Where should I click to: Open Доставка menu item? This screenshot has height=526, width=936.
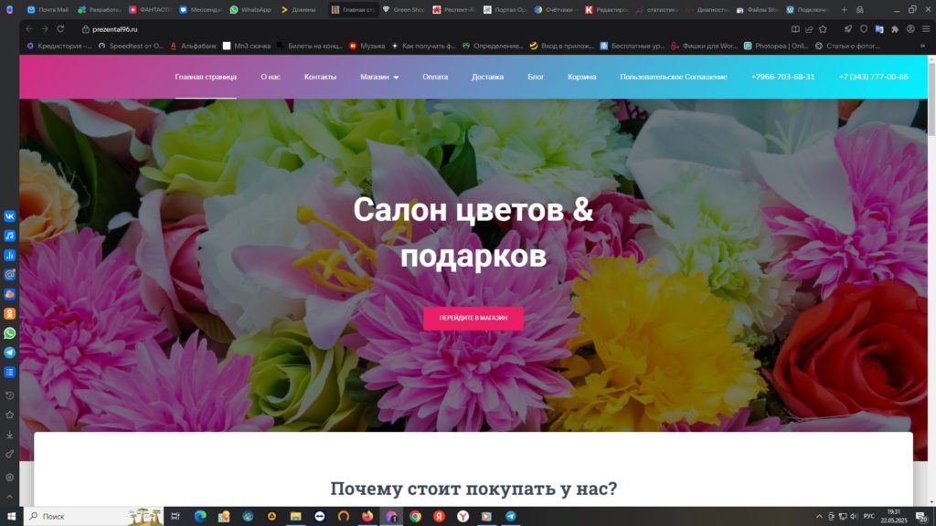pyautogui.click(x=487, y=77)
